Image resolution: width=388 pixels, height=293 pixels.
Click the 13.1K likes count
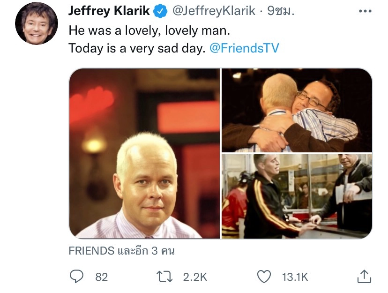coord(295,277)
